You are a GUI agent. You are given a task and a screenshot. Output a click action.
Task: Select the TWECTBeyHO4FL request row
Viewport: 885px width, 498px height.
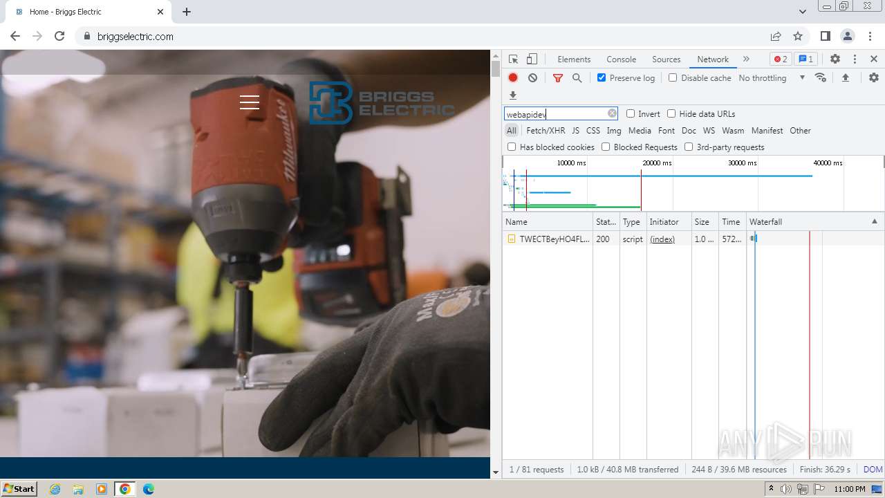tap(693, 239)
